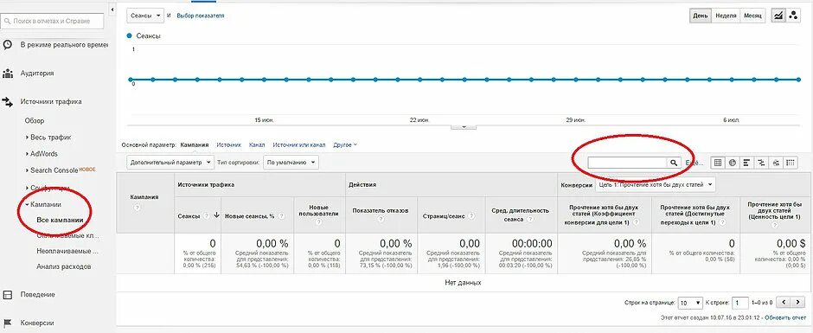Open Обзор under Источники трафика
The width and height of the screenshot is (813, 333).
pyautogui.click(x=35, y=120)
